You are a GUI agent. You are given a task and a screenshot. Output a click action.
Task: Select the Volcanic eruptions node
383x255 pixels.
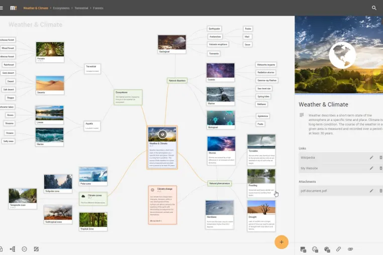(218, 44)
